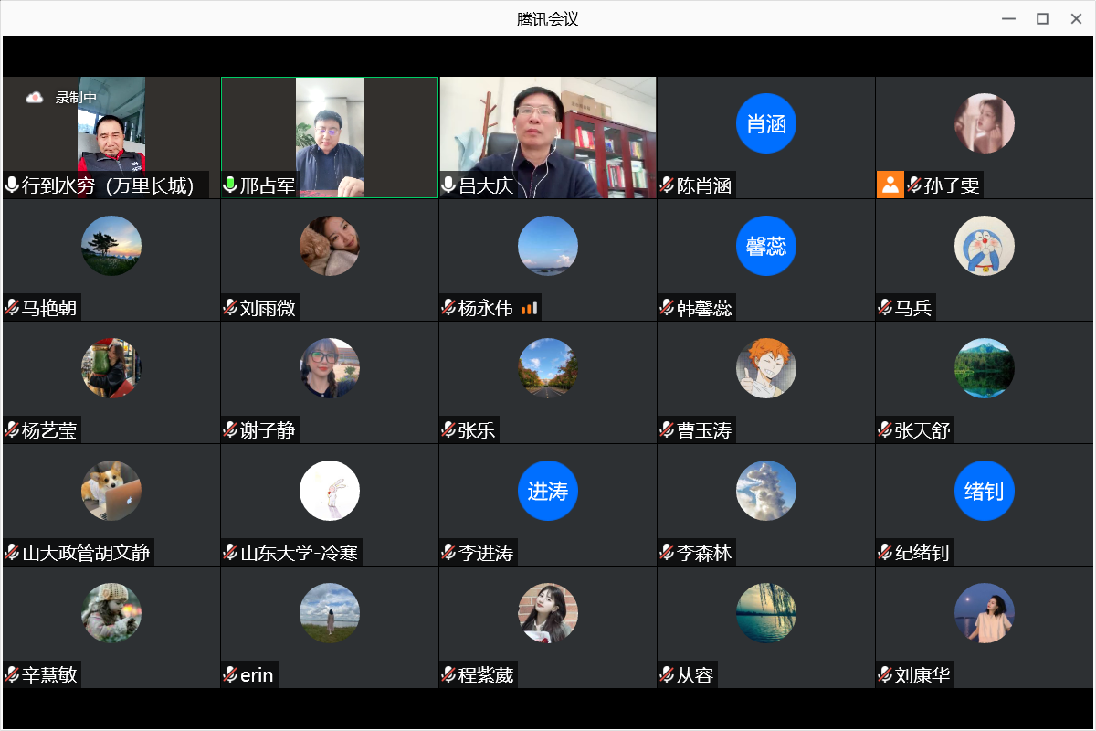Click muted microphone icon next to 陈肖涵
1096x731 pixels.
(x=667, y=185)
